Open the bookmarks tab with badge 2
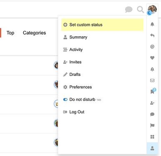The width and height of the screenshot is (161, 156). pos(153,91)
